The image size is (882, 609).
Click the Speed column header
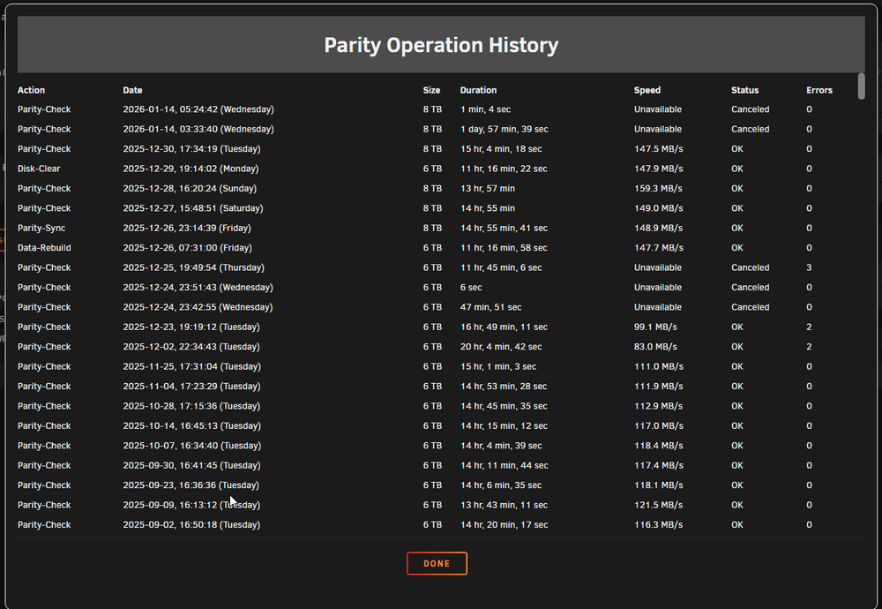(647, 90)
